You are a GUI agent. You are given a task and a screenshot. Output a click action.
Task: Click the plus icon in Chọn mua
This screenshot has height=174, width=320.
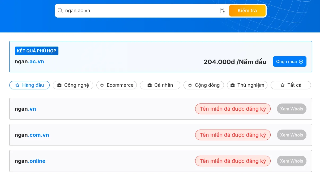click(x=301, y=61)
